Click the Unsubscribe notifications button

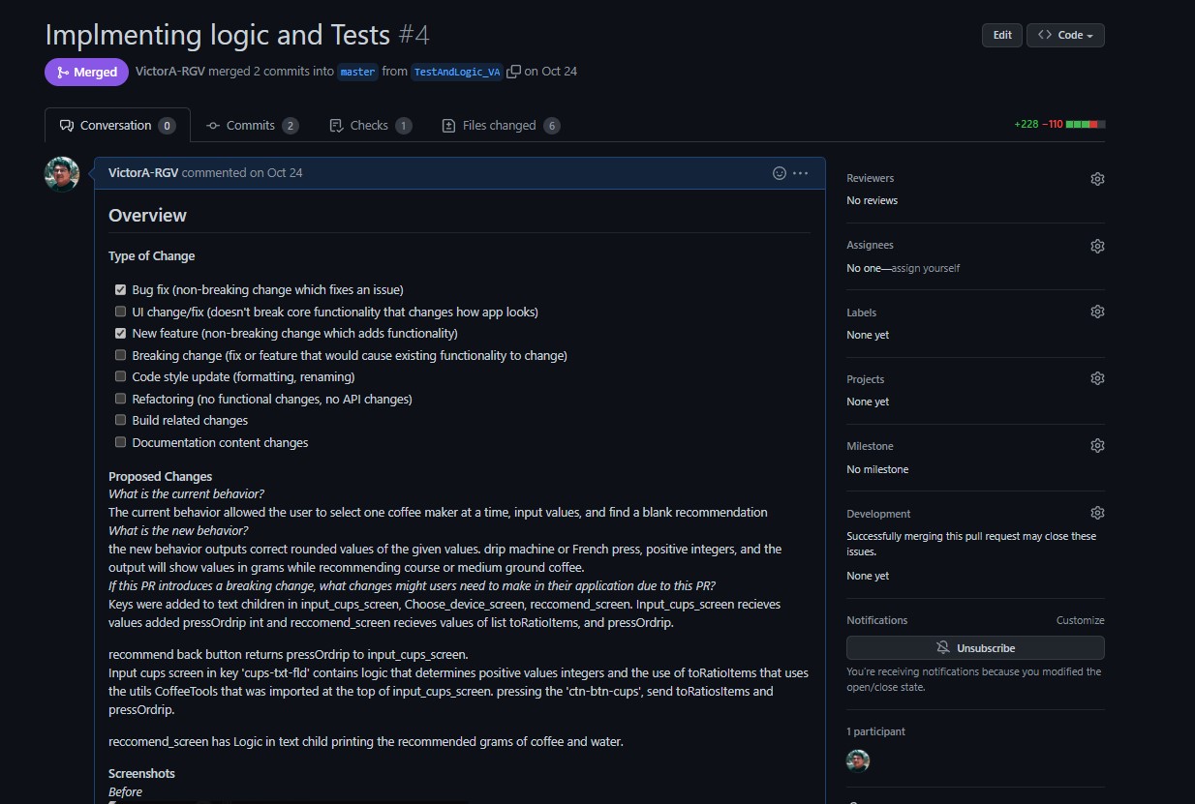(x=975, y=648)
